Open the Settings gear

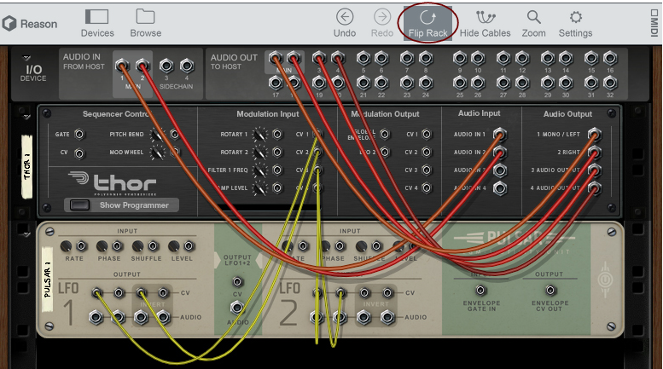click(x=575, y=24)
